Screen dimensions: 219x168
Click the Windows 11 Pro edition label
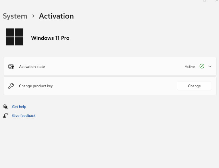[x=50, y=38]
